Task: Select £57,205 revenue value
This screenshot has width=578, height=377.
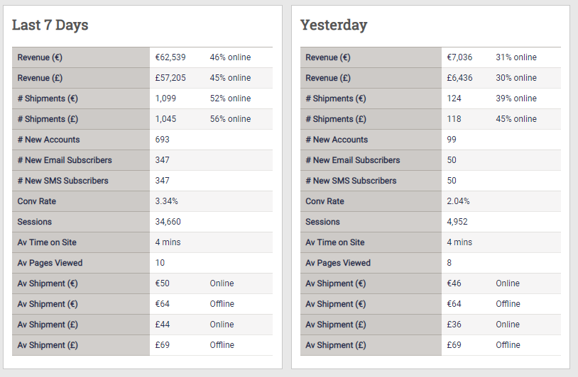Action: 170,78
